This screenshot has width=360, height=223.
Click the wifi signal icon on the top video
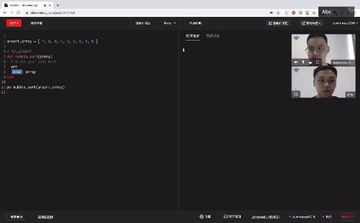pyautogui.click(x=296, y=38)
